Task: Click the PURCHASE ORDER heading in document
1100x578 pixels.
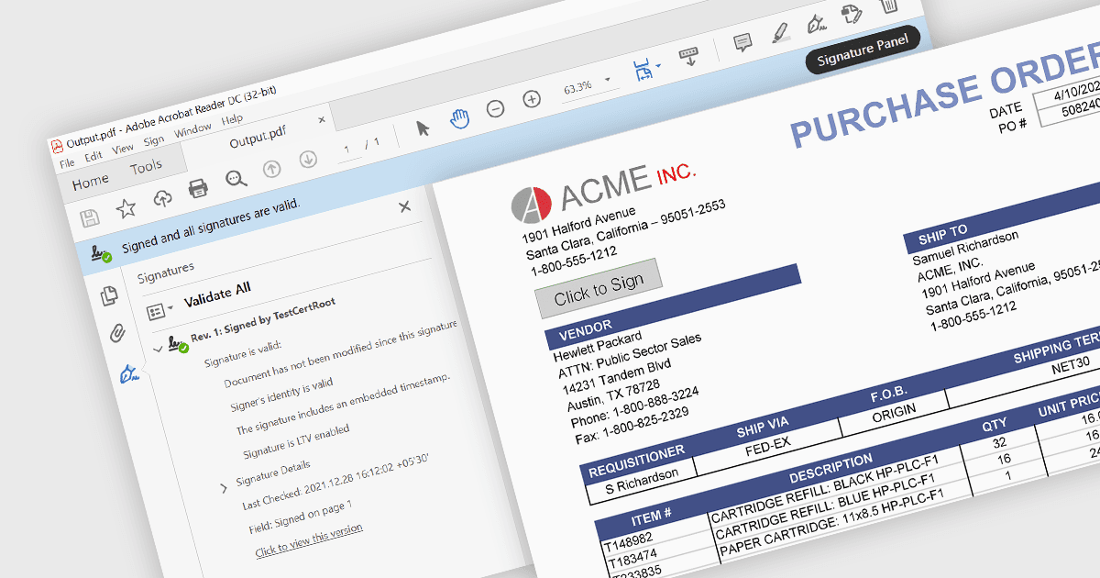Action: point(944,96)
